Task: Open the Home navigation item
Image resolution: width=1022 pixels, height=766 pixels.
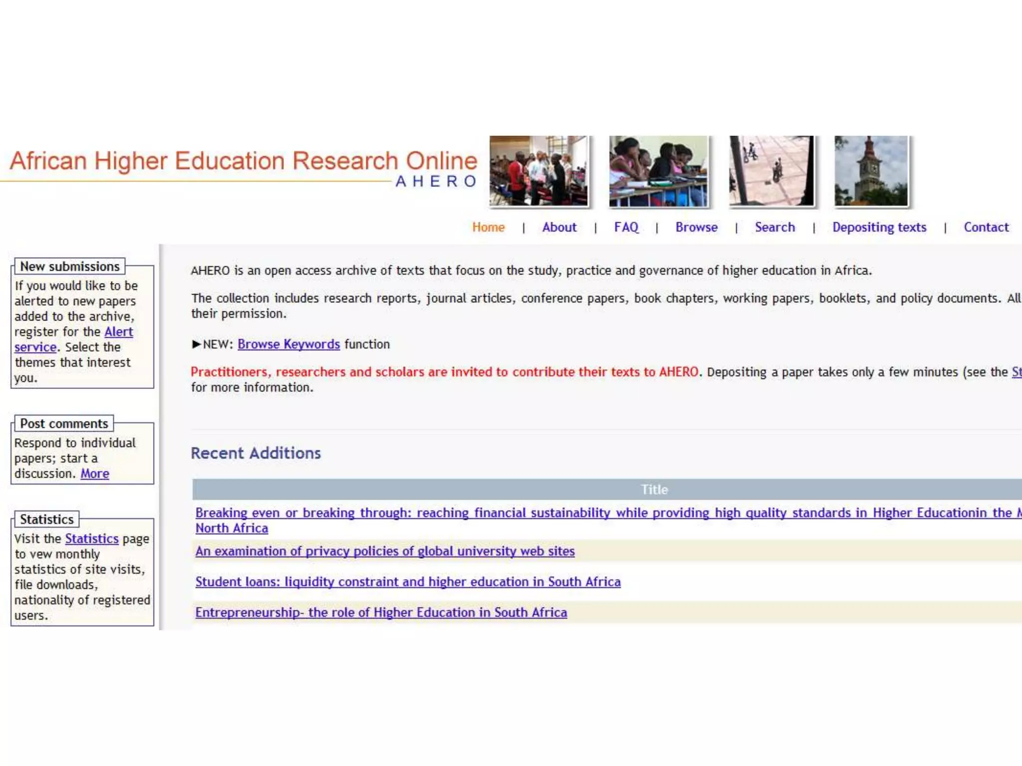Action: click(x=488, y=227)
